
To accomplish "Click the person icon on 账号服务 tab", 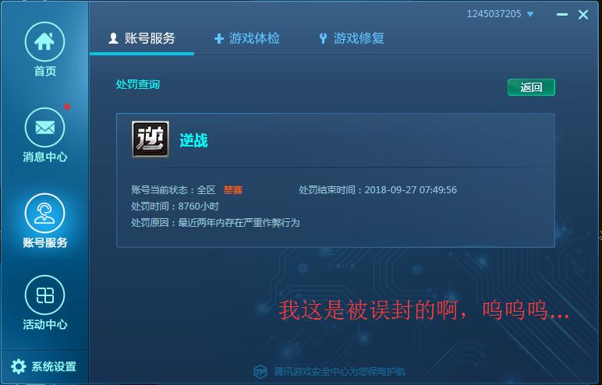I will [x=113, y=38].
